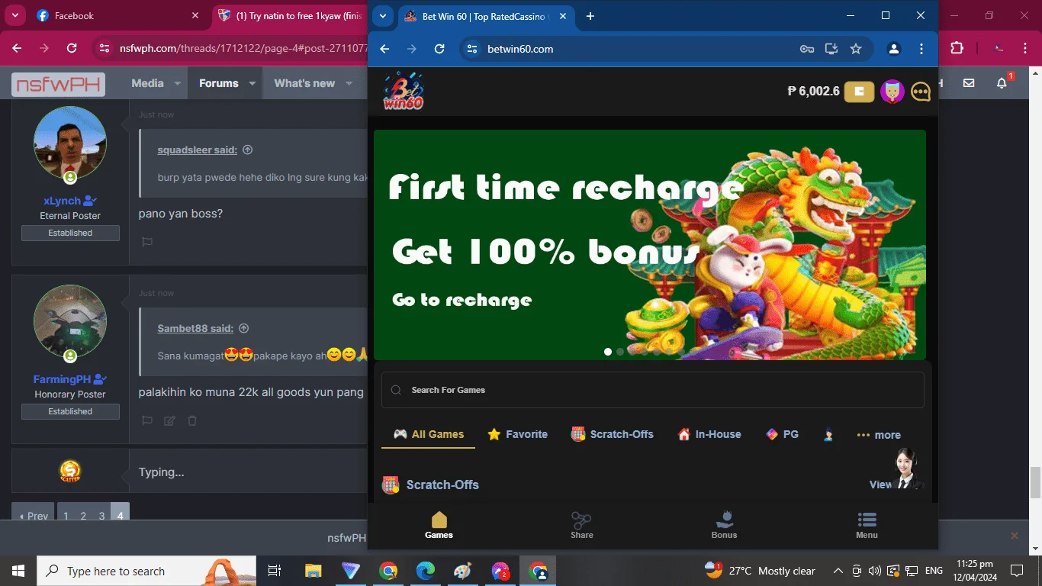Select the In-House category tab
Image resolution: width=1042 pixels, height=586 pixels.
point(709,434)
